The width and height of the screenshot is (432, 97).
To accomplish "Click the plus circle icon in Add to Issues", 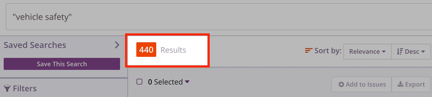I will click(341, 84).
